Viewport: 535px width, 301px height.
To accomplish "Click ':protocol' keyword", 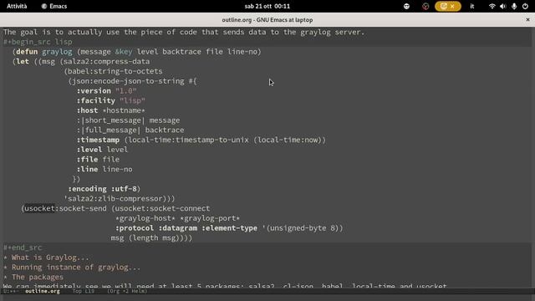I will click(135, 228).
